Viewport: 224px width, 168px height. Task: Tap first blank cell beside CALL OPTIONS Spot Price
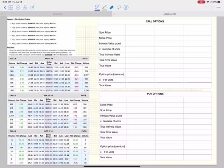click(140, 33)
